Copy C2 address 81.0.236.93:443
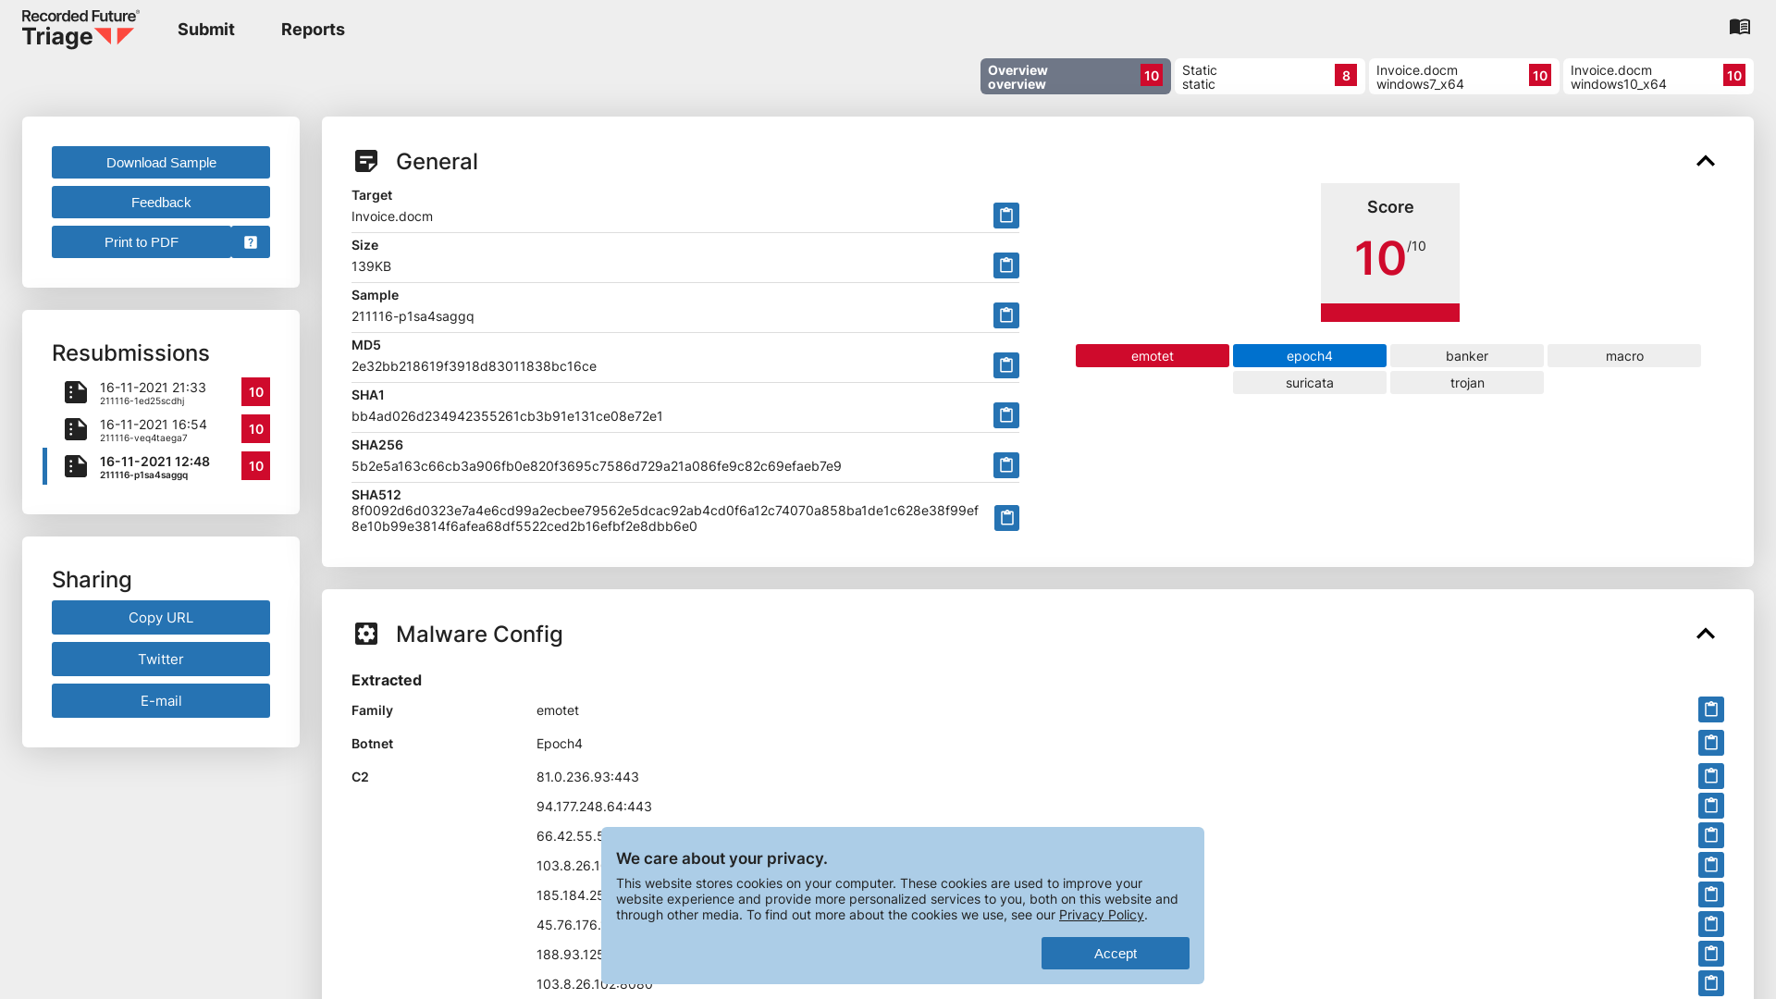Image resolution: width=1776 pixels, height=999 pixels. pyautogui.click(x=1711, y=776)
